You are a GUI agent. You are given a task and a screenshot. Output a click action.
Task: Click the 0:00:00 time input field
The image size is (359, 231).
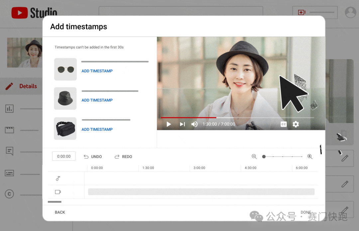pyautogui.click(x=64, y=156)
